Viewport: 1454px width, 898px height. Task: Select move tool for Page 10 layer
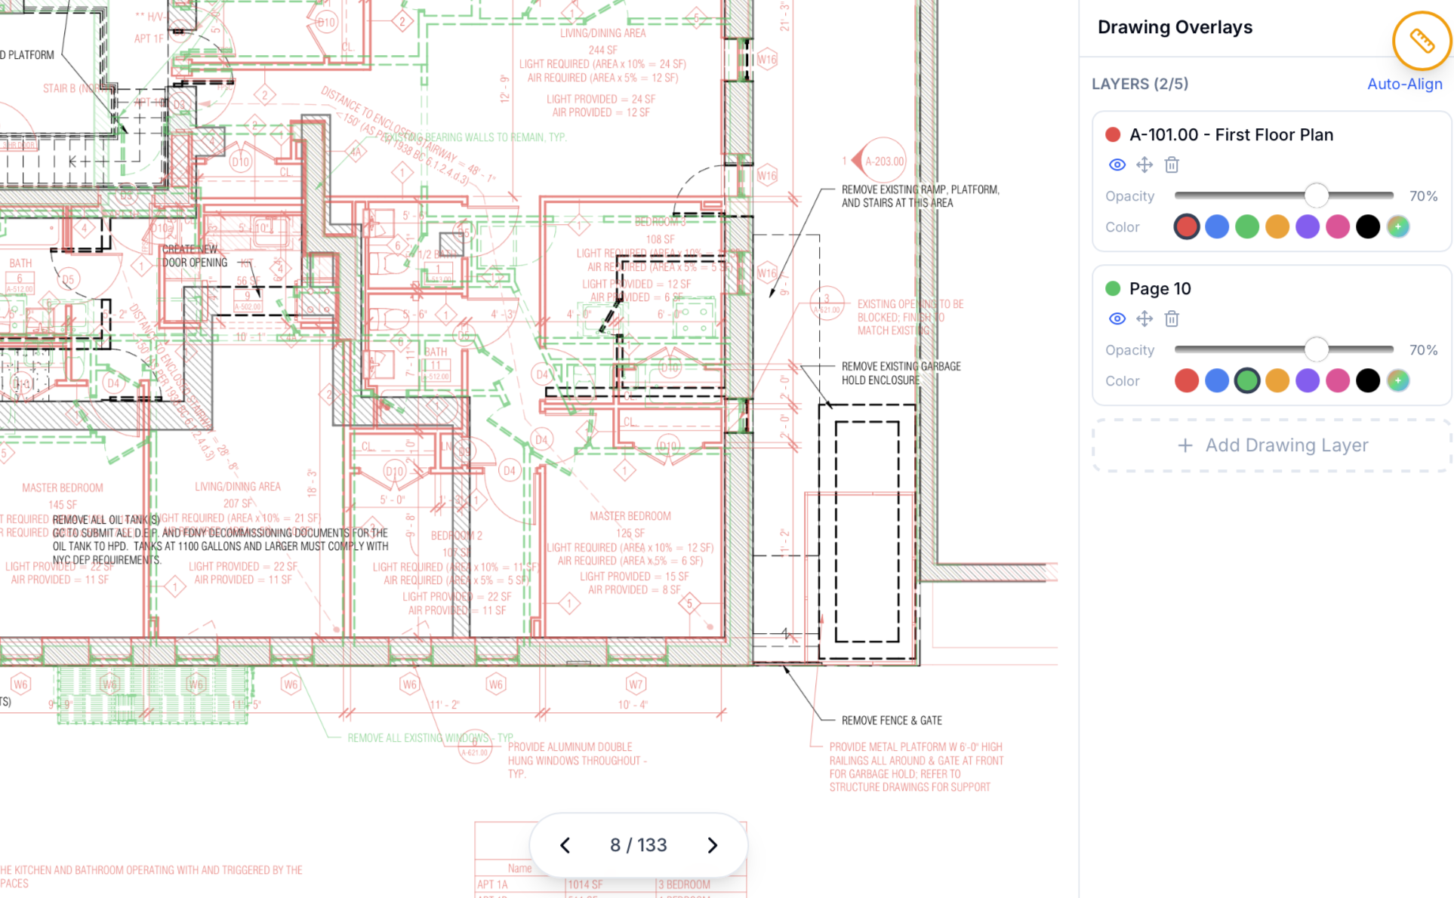pyautogui.click(x=1144, y=318)
